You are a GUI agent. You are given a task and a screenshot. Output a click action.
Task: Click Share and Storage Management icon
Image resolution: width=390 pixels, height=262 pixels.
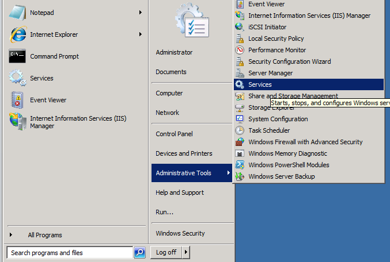[240, 96]
